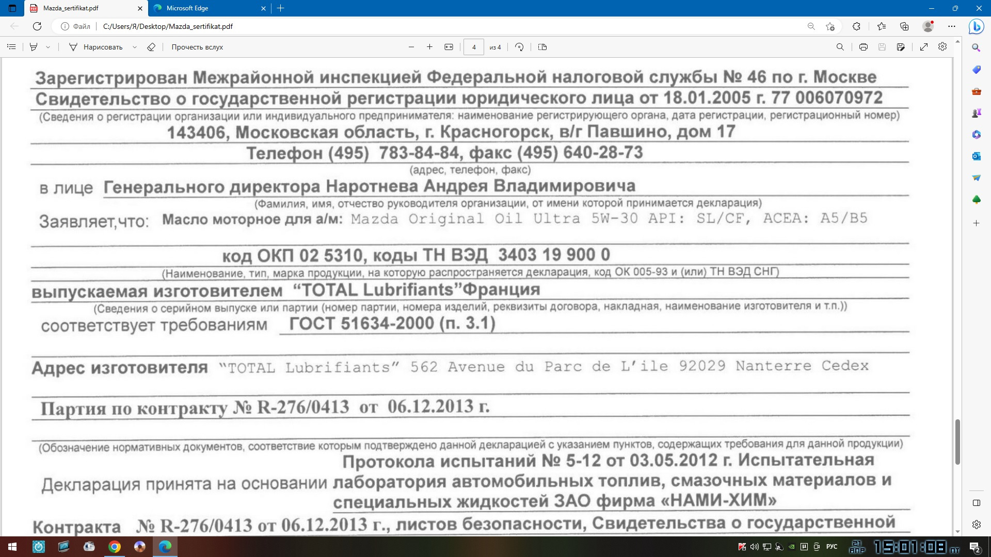Screen dimensions: 991x557
Task: Open NVIDIA tray icon
Action: pos(792,547)
